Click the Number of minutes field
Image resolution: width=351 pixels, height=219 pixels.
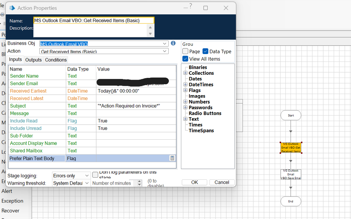coord(114,183)
